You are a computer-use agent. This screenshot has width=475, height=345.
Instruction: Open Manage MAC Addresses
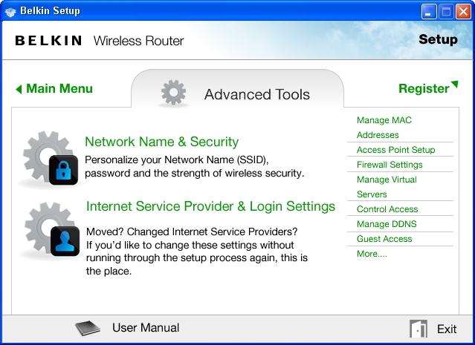[384, 128]
